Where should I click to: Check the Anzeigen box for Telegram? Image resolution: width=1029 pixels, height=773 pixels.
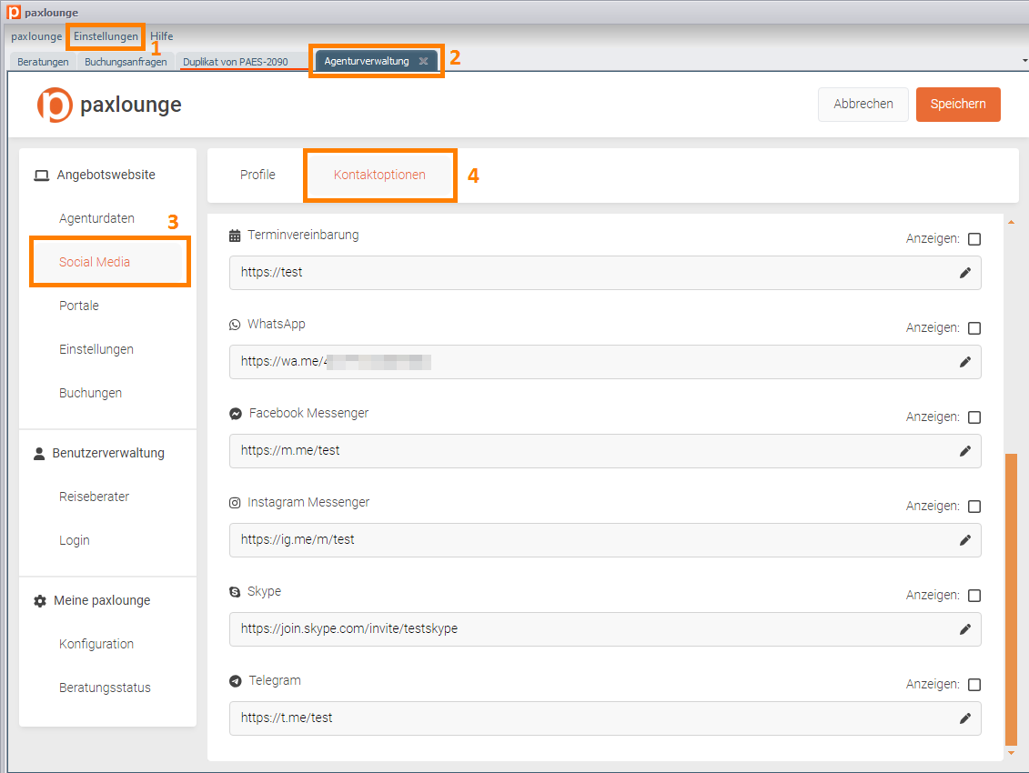(974, 685)
